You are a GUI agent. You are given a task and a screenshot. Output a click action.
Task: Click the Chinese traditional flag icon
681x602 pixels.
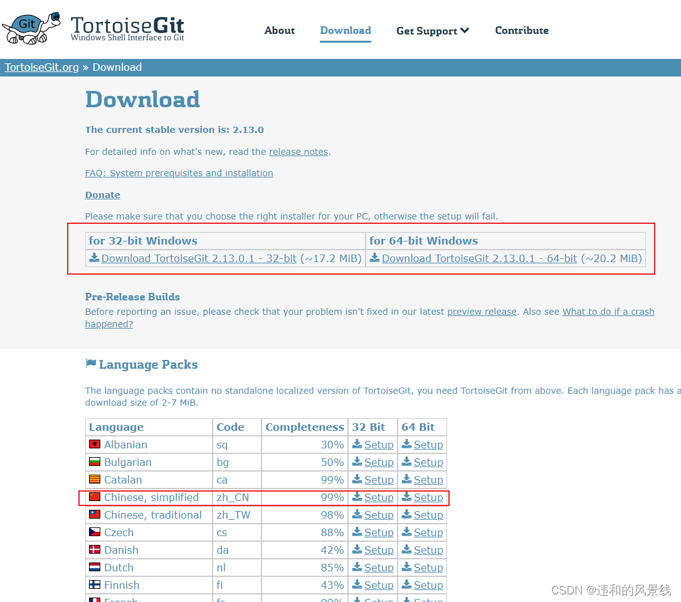pos(95,514)
